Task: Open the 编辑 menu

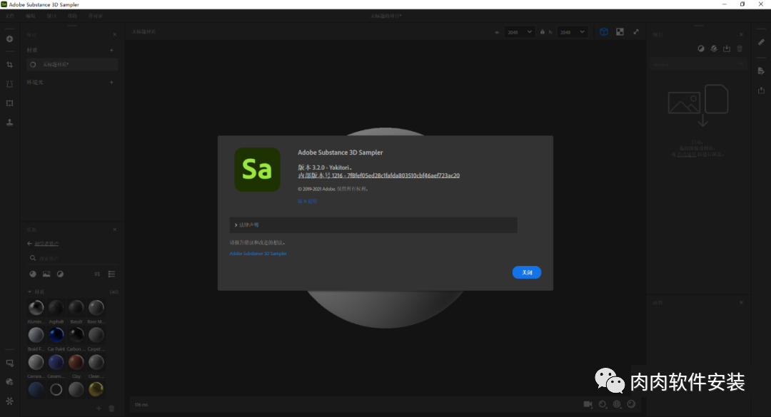Action: pos(31,16)
